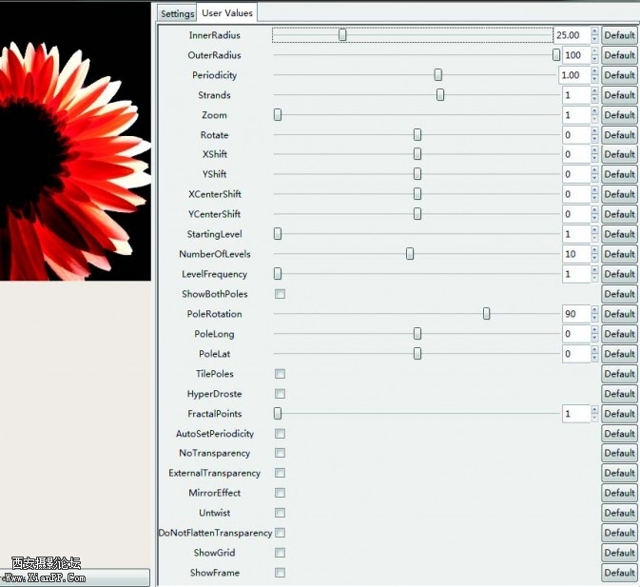Tick the DoNotFlattenTransparency checkbox
Image resolution: width=640 pixels, height=587 pixels.
click(x=280, y=533)
